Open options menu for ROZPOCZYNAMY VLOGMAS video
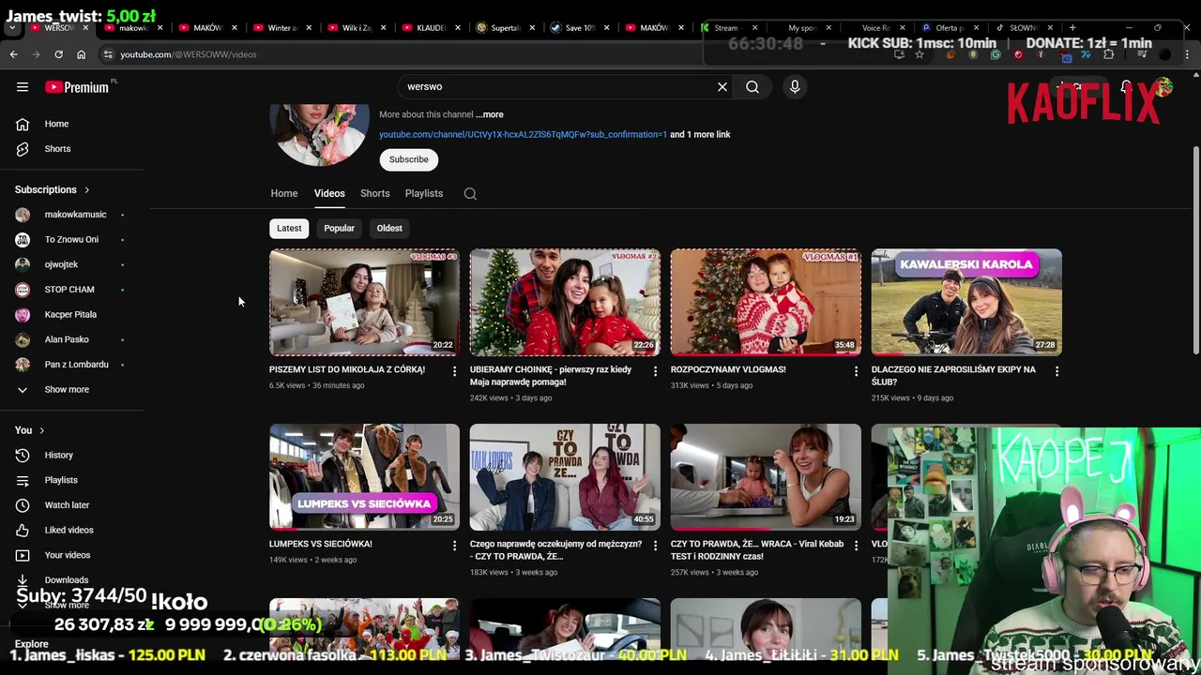Screen dimensions: 1201x675 click(x=856, y=371)
